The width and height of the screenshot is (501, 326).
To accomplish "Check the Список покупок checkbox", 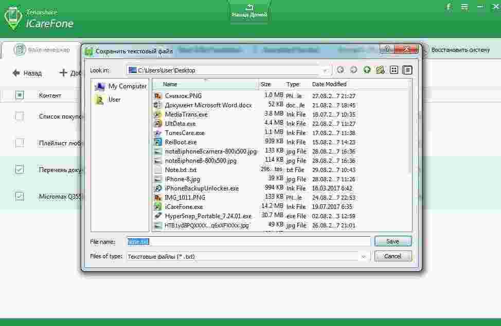I will click(20, 116).
